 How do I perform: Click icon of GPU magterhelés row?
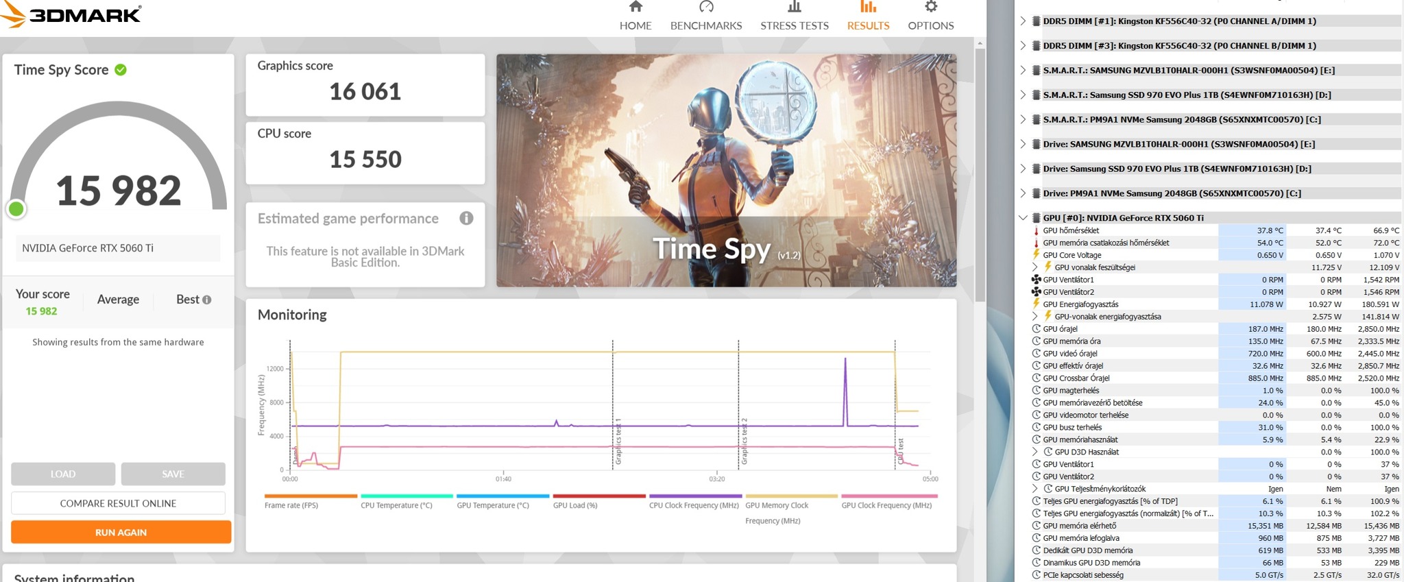pos(1036,391)
